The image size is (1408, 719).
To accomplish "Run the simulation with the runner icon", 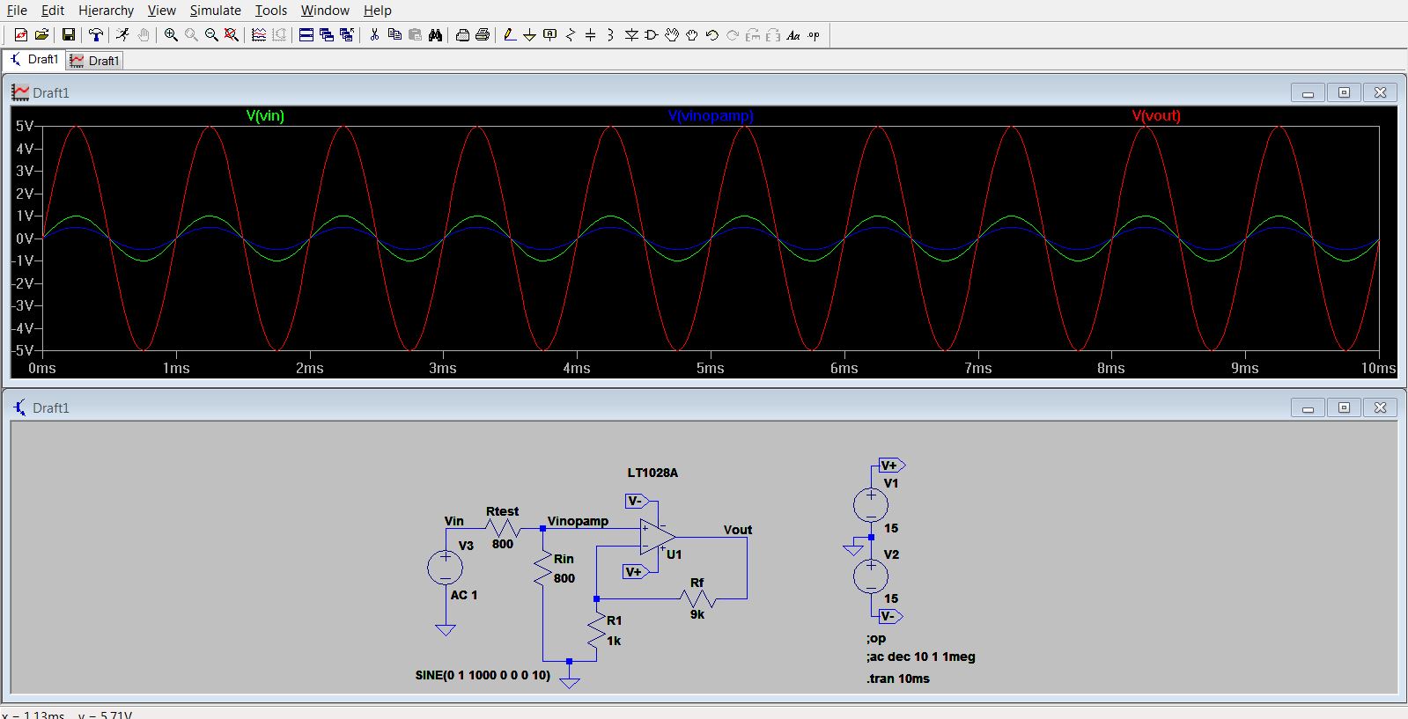I will 122,35.
